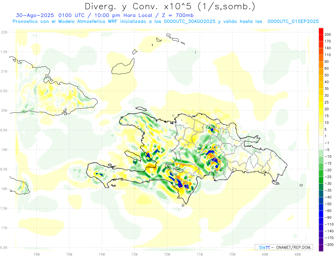Click the "200" colorbar value at top
The height and width of the screenshot is (258, 334).
point(328,35)
